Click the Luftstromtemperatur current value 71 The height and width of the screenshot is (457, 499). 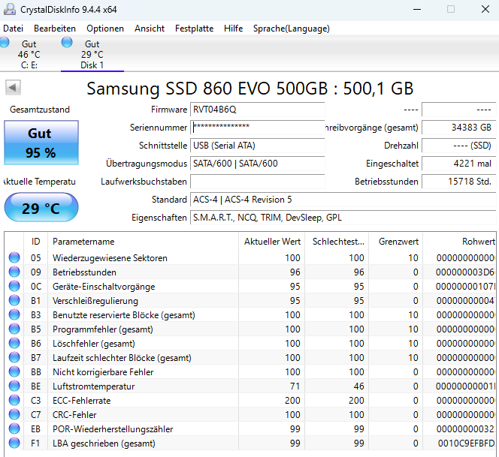tap(295, 386)
